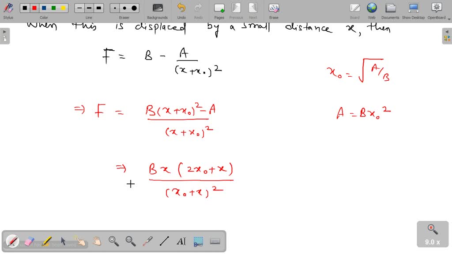Pick the red pen color swatch
Screen dimensions: 452x254
(x=33, y=7)
